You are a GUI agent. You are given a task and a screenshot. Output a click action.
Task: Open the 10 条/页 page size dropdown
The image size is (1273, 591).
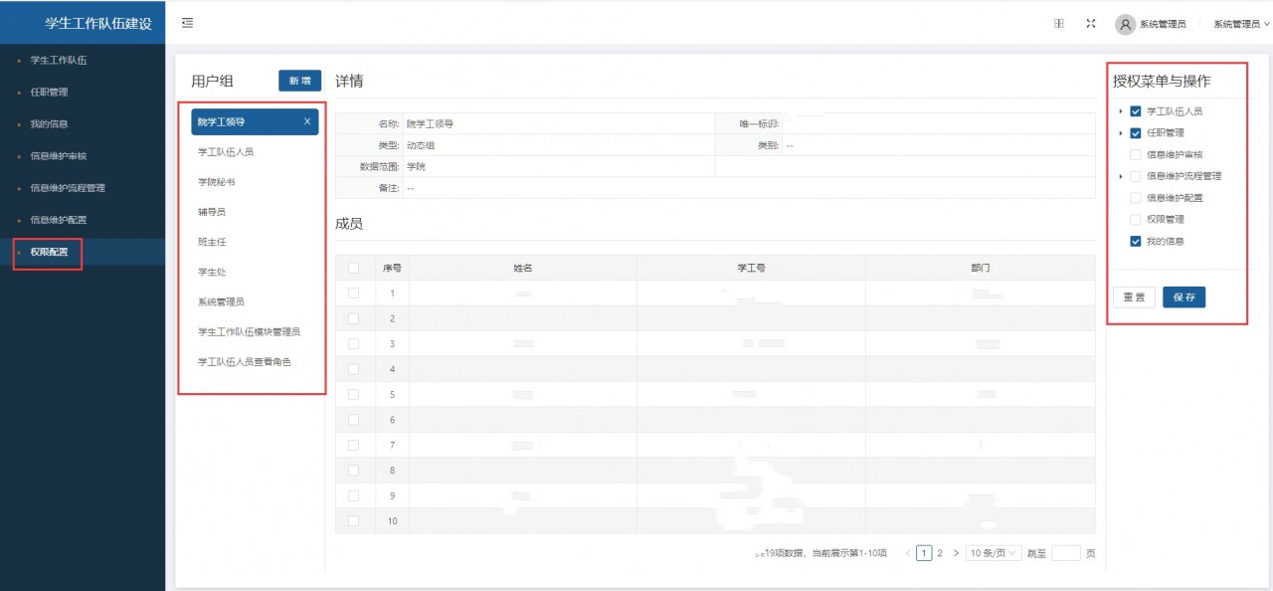click(993, 553)
